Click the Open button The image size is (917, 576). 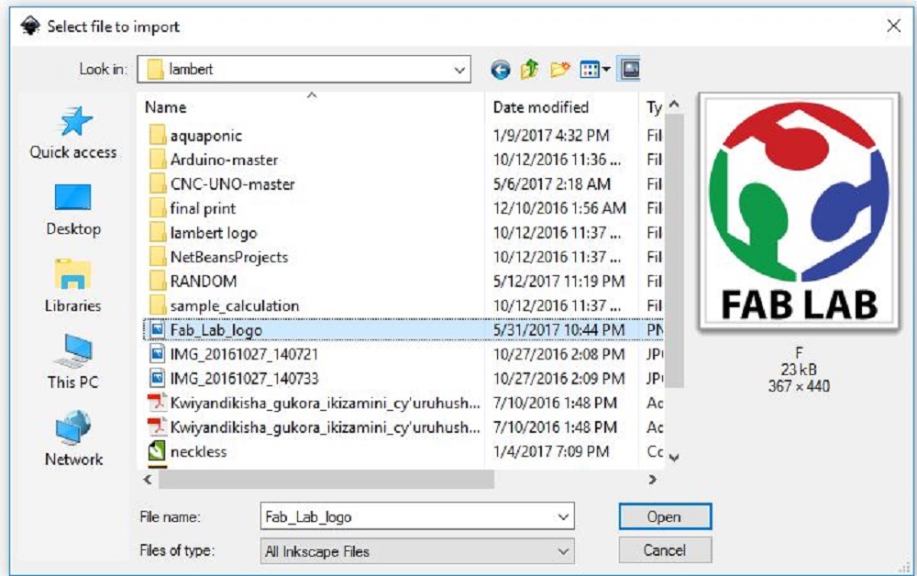click(665, 517)
